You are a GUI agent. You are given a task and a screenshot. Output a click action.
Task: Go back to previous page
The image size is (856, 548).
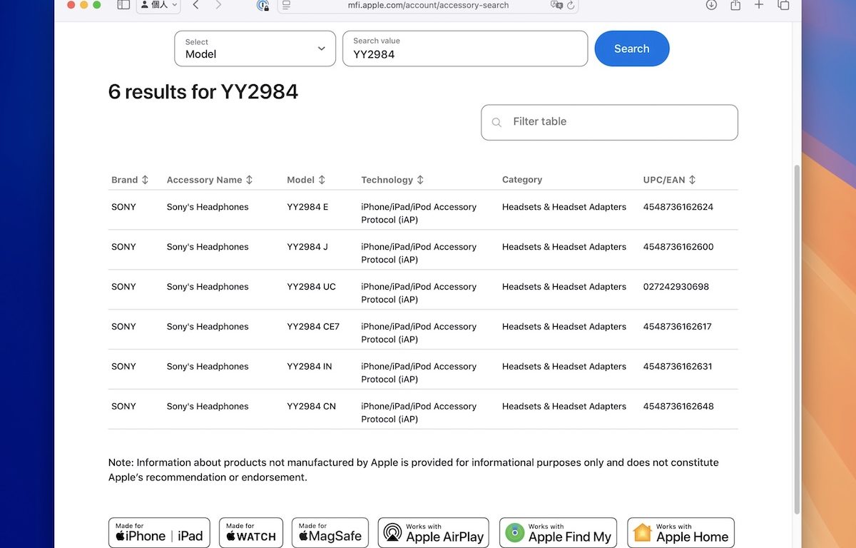(196, 5)
